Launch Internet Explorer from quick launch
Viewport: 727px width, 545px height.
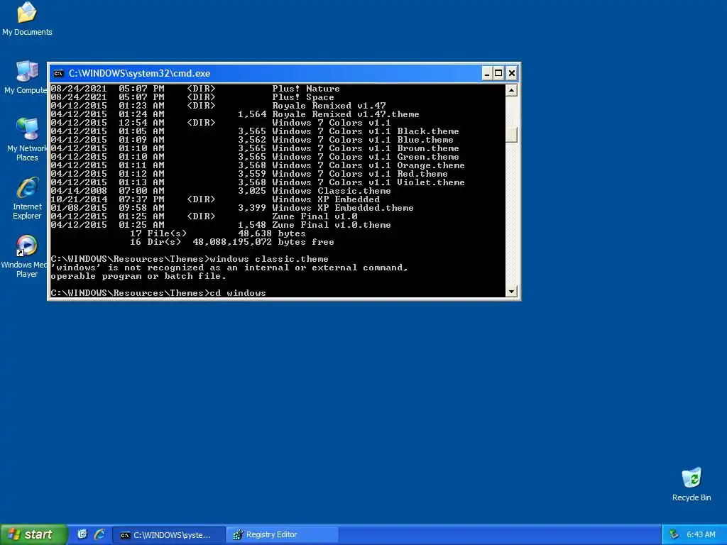pos(99,534)
